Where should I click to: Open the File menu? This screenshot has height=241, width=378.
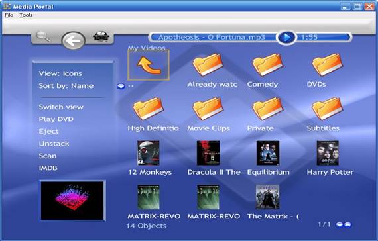pyautogui.click(x=9, y=15)
